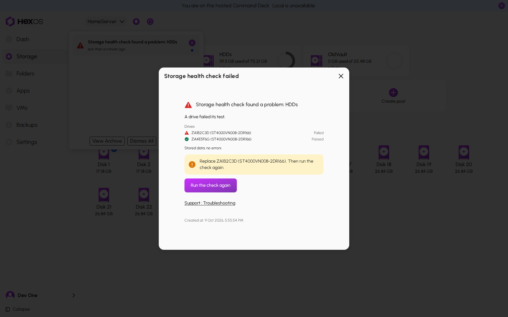The width and height of the screenshot is (508, 317).
Task: Click the failed drive ZA1B2C3D row text
Action: pos(221,133)
